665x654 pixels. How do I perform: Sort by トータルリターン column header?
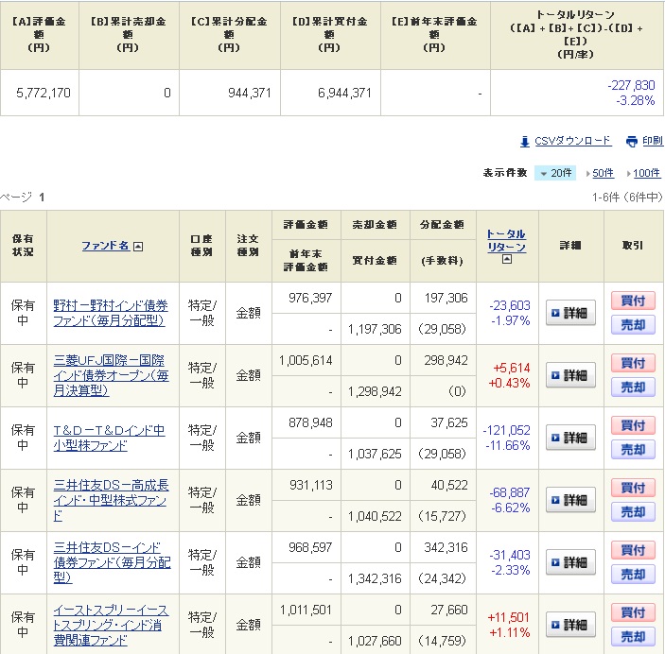click(505, 240)
